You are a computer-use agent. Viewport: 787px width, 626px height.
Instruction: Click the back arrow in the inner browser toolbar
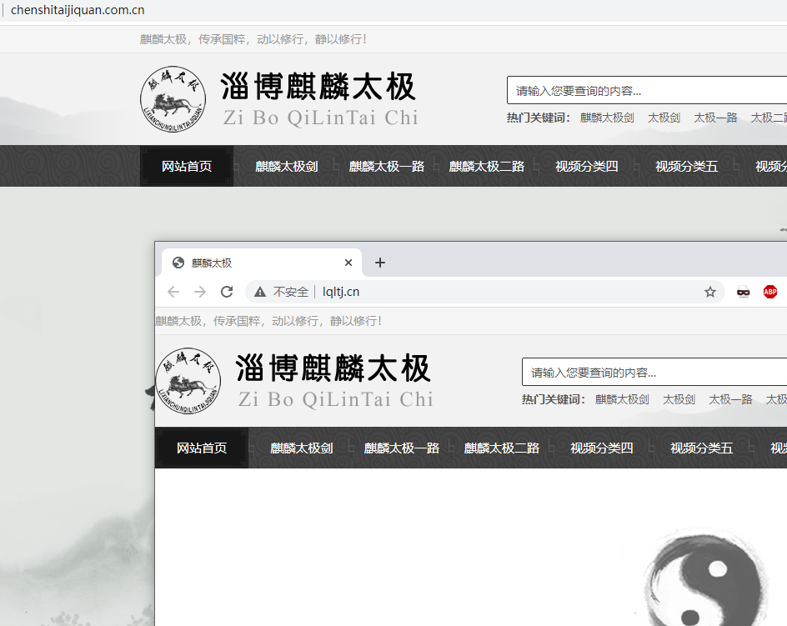point(173,292)
